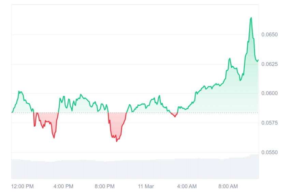Select the 8:00 AM time label
The height and width of the screenshot is (194, 290).
tap(228, 186)
